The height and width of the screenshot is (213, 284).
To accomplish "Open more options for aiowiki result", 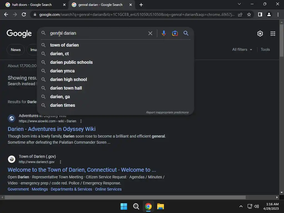I will click(x=81, y=121).
